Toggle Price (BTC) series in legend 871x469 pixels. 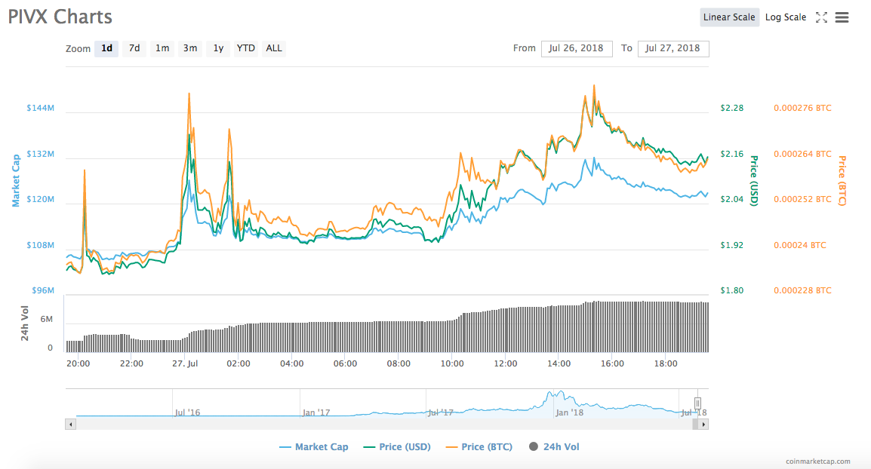(479, 447)
